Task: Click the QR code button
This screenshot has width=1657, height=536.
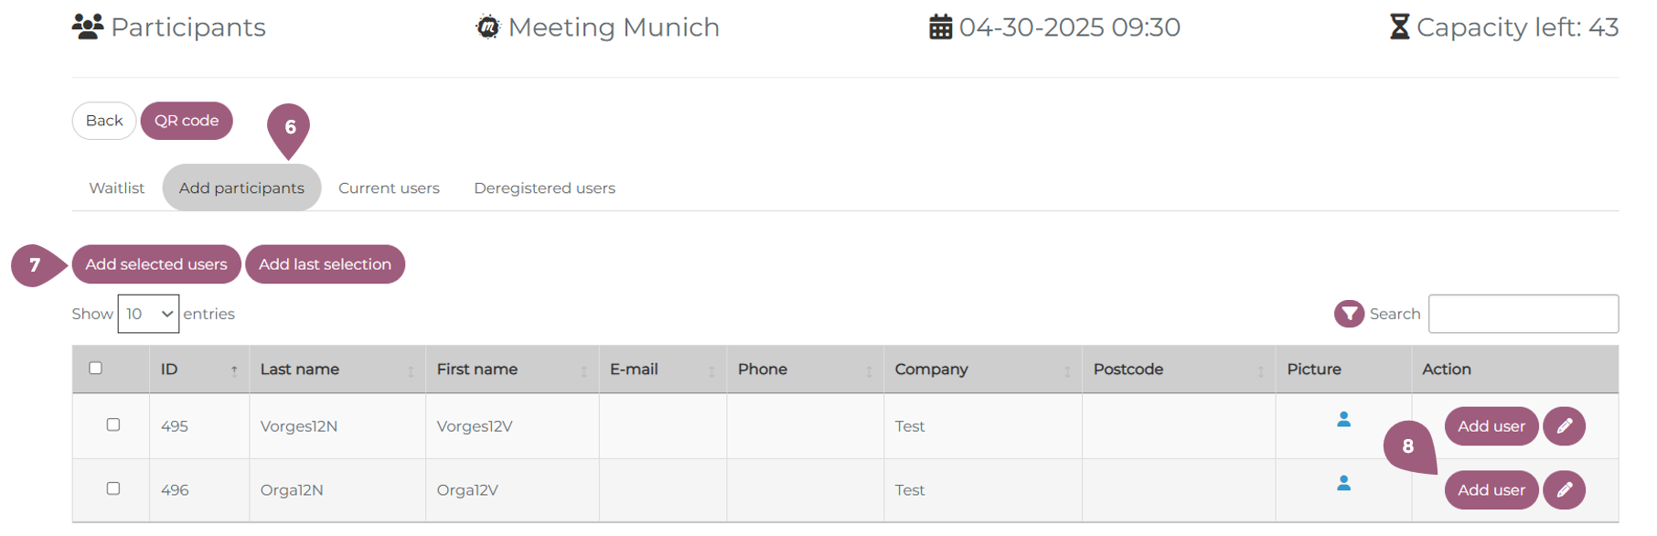Action: click(187, 121)
